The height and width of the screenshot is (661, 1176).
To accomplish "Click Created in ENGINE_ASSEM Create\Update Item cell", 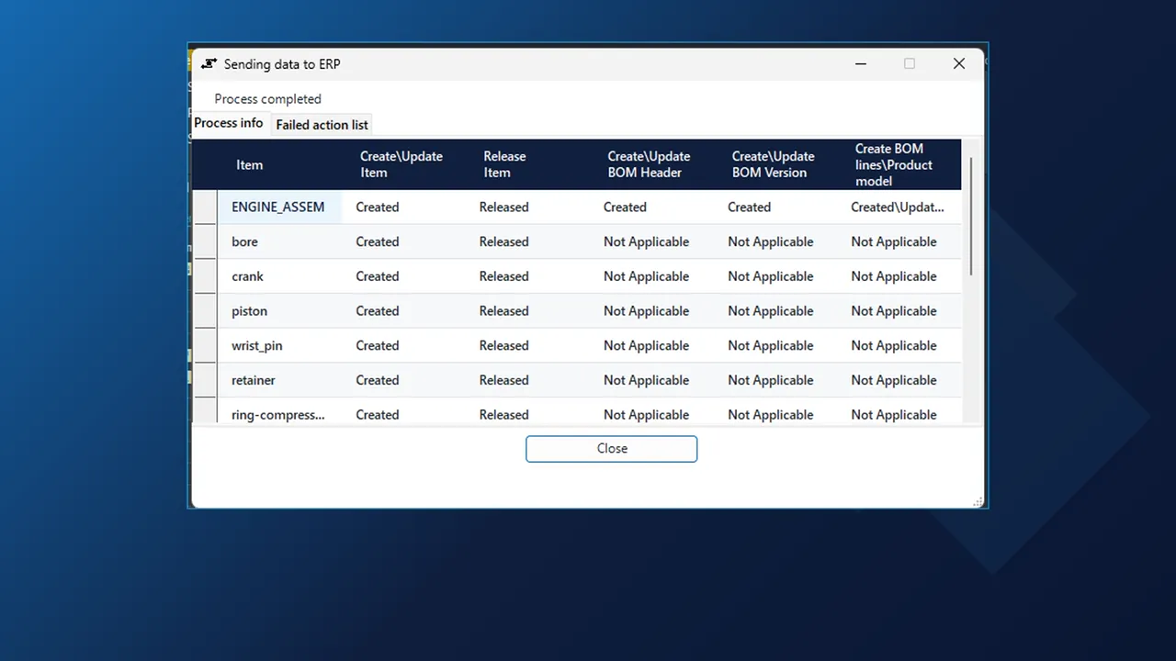I will pyautogui.click(x=377, y=207).
